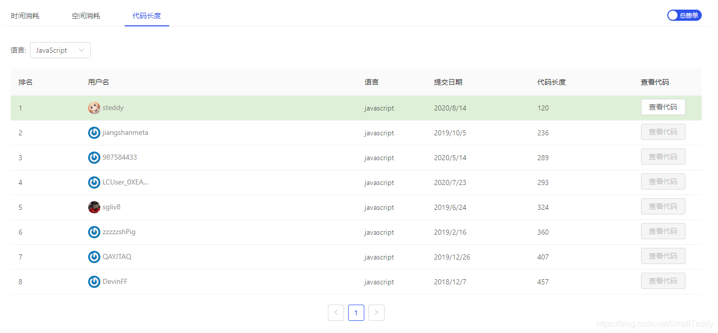This screenshot has height=333, width=718.
Task: Click the 代码长度 column header
Action: 552,82
